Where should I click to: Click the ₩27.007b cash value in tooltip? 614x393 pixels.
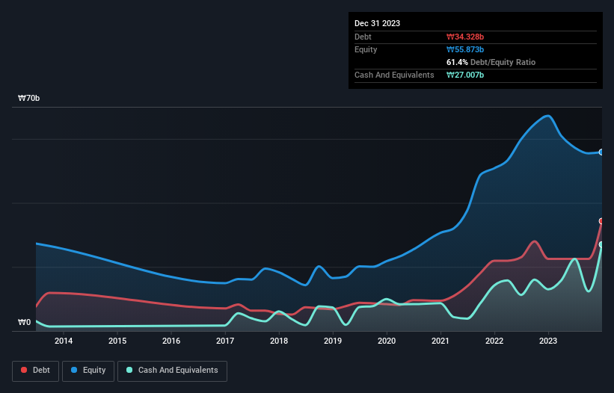(465, 75)
